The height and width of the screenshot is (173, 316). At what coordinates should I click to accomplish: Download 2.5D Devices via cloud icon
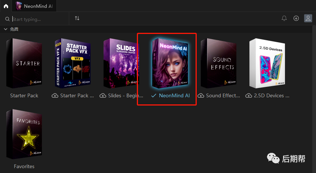(249, 96)
